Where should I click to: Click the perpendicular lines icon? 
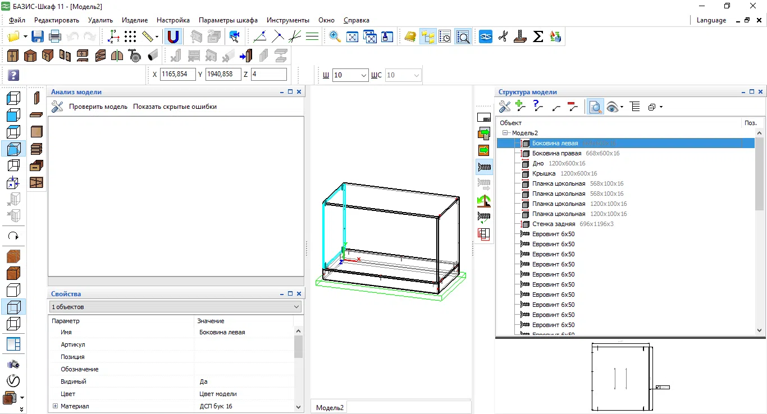point(277,37)
